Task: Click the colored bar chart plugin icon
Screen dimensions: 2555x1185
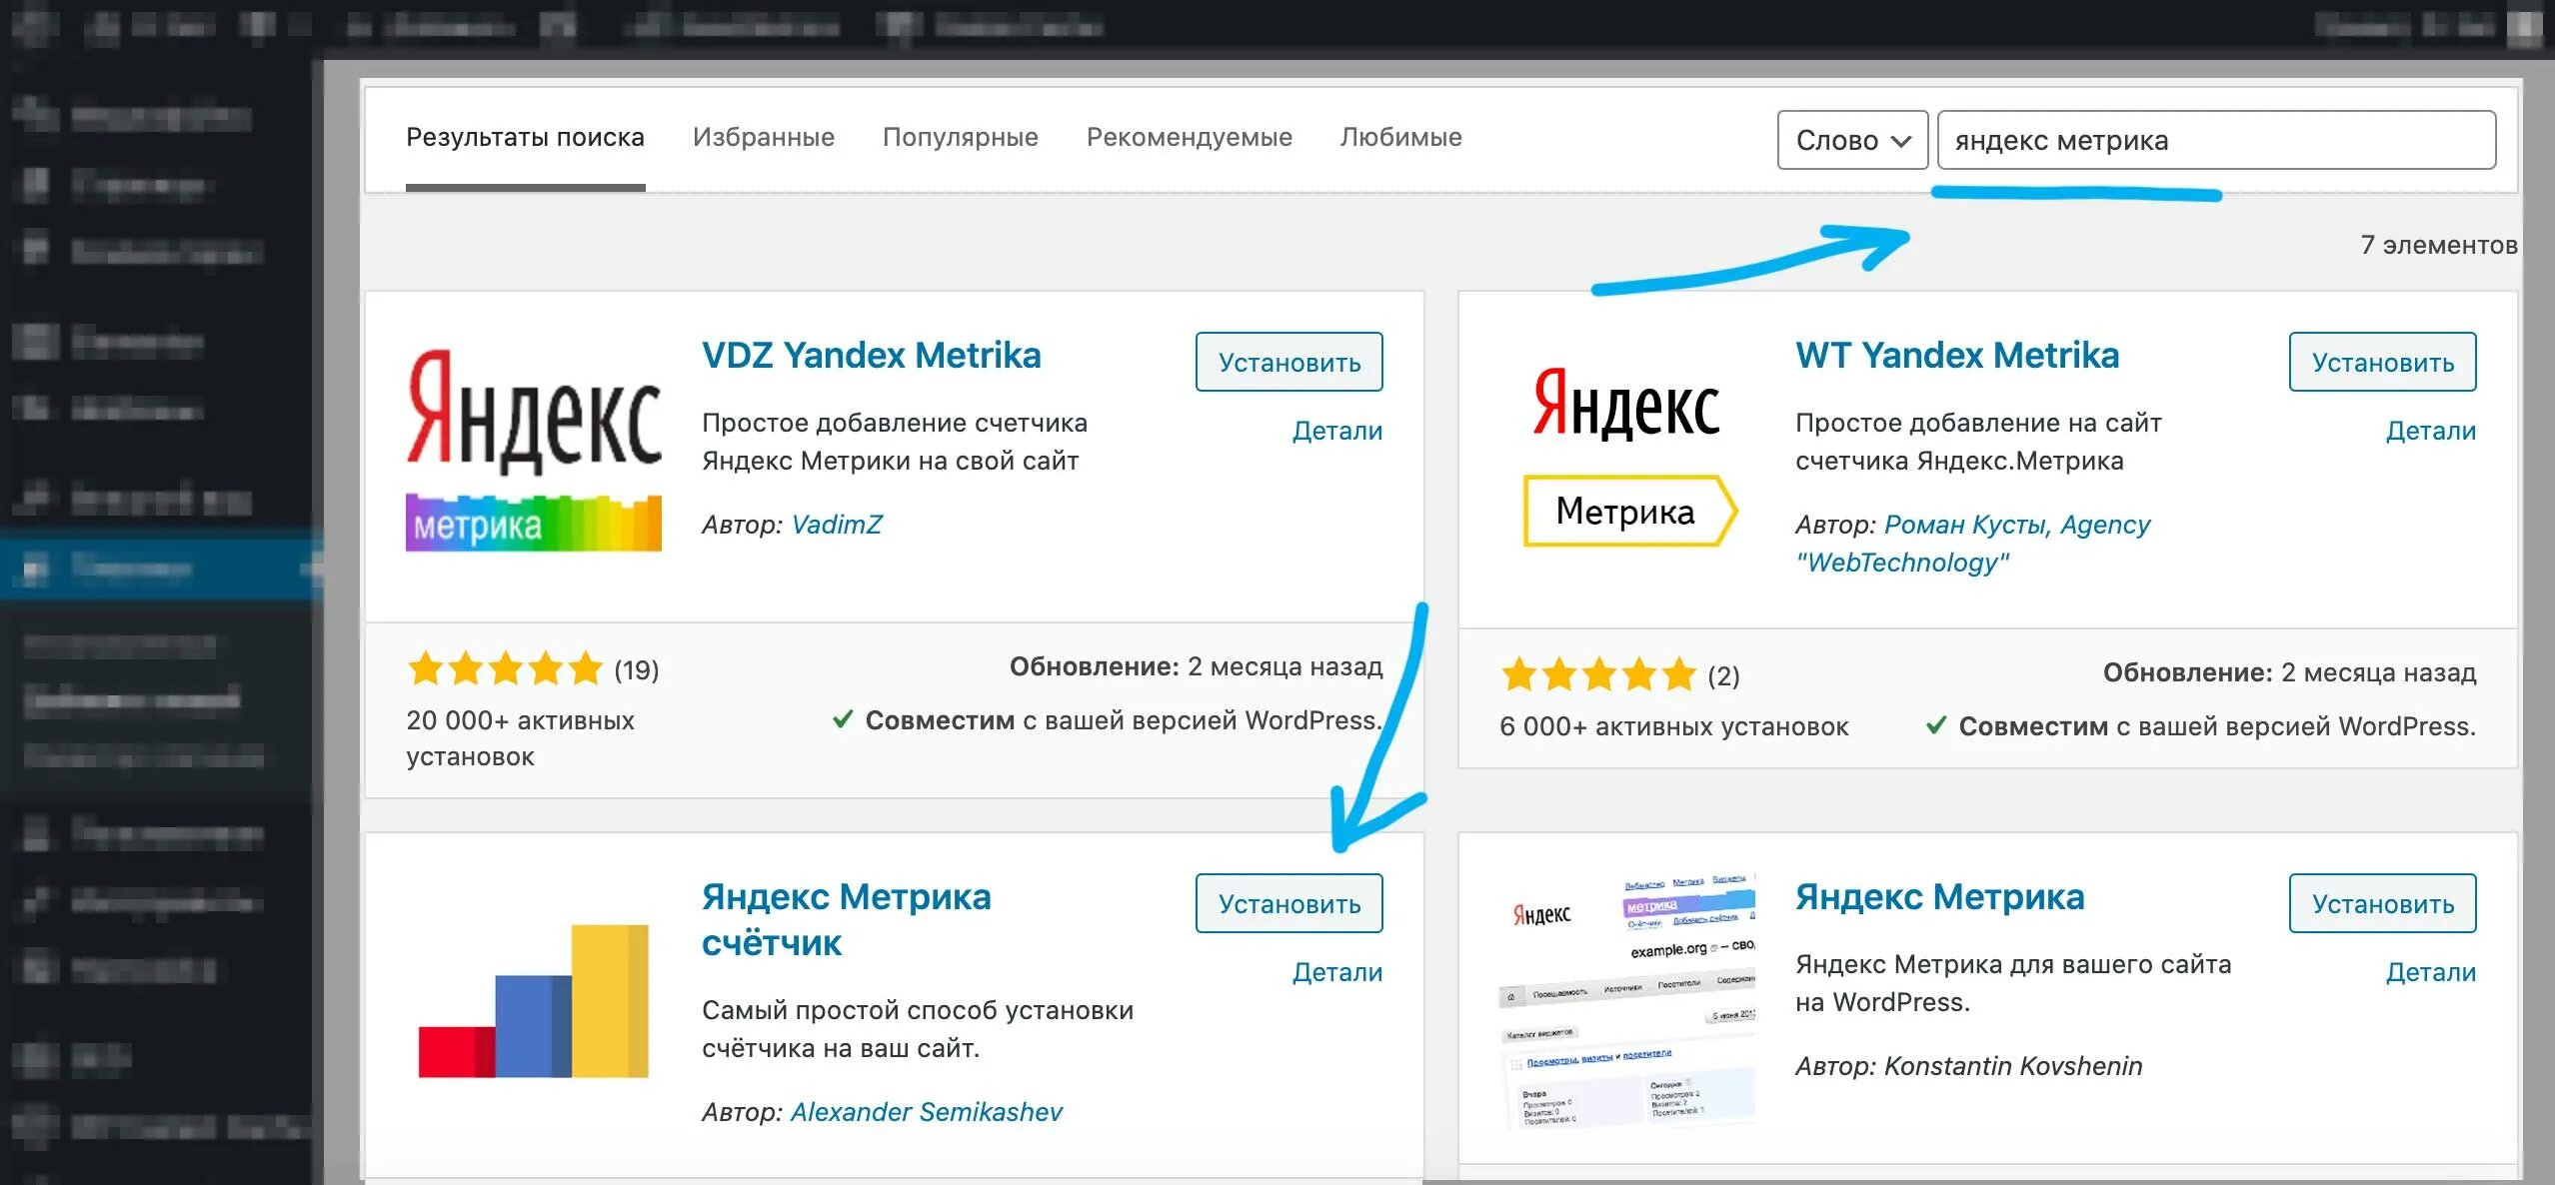Action: click(x=533, y=1001)
